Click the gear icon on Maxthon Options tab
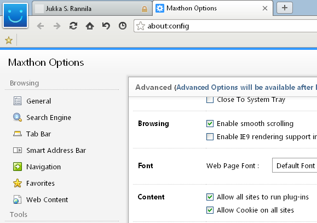 [160, 8]
